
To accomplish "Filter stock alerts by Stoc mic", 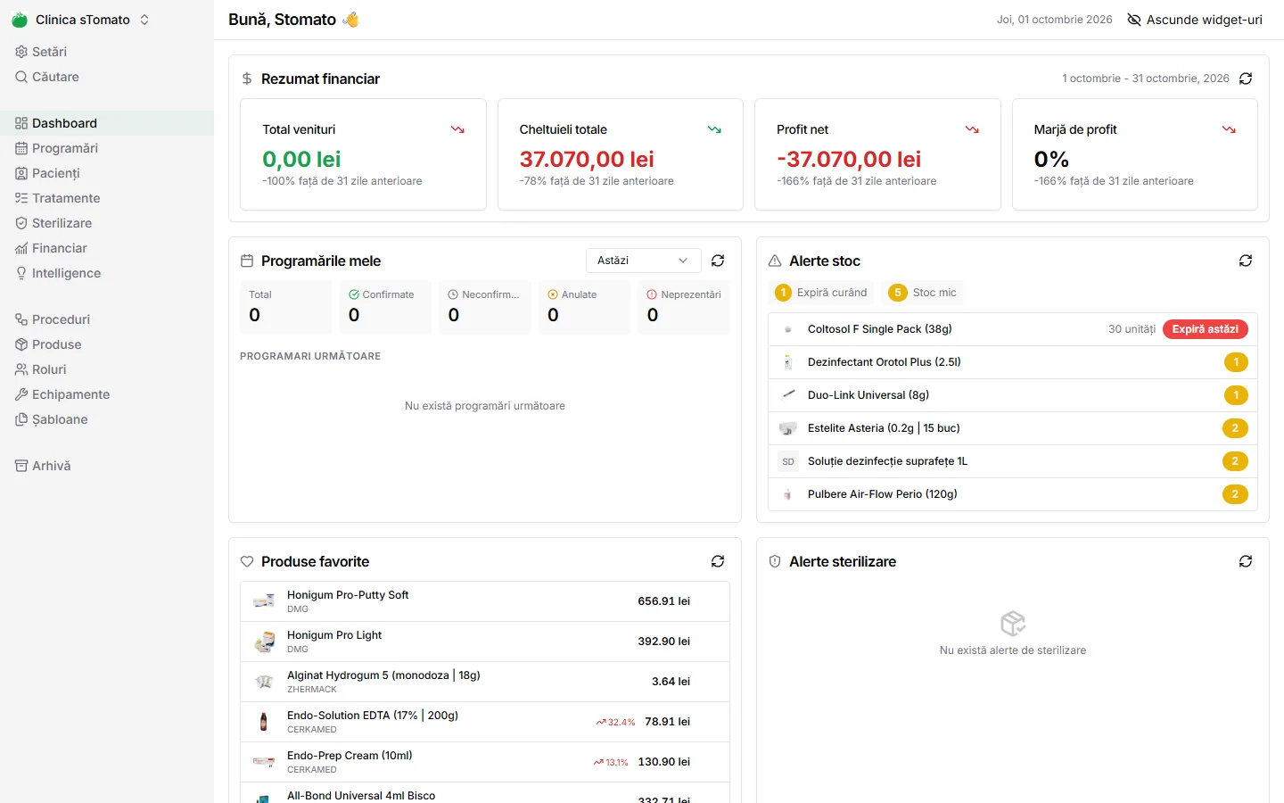I will (923, 293).
